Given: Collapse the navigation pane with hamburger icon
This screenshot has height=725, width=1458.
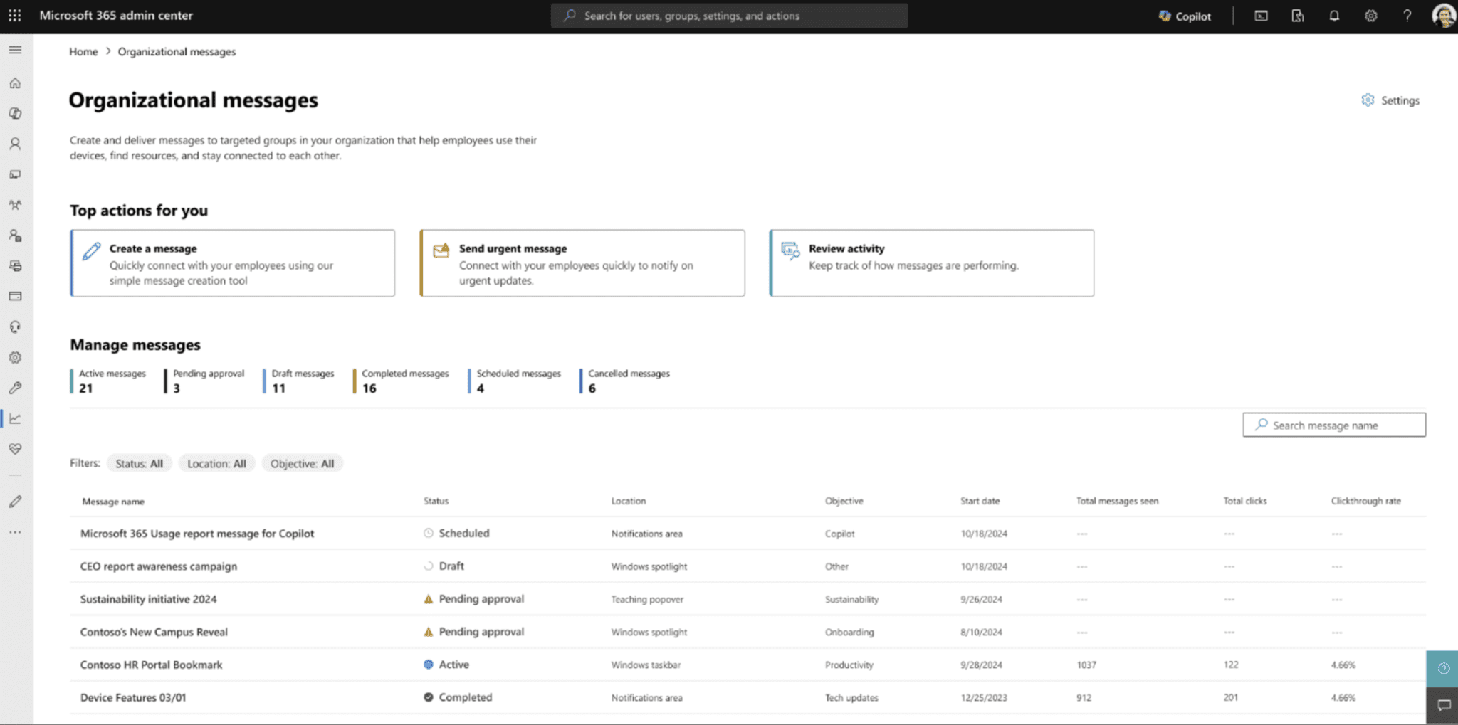Looking at the screenshot, I should tap(14, 50).
